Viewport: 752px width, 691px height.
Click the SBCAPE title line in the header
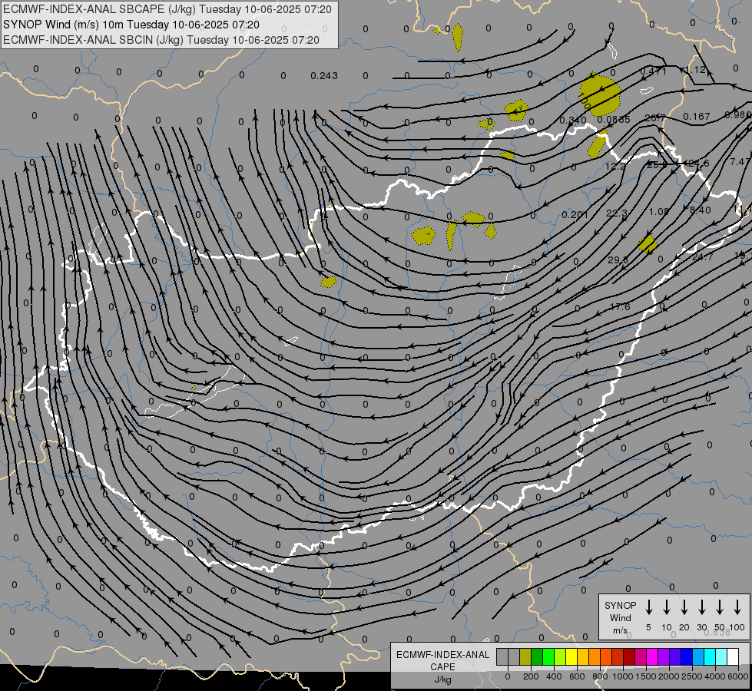click(x=167, y=9)
